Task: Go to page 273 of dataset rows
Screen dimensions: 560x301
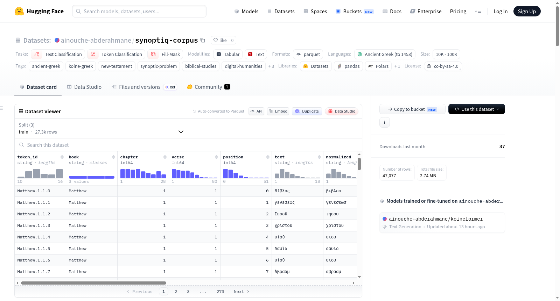Action: click(x=220, y=292)
